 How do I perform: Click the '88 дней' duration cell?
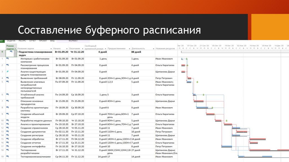point(136,52)
